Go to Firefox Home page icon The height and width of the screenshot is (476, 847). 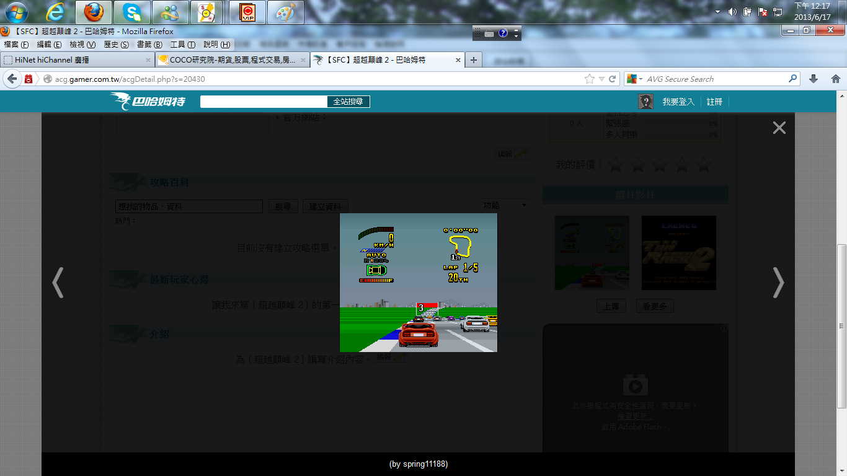tap(835, 79)
